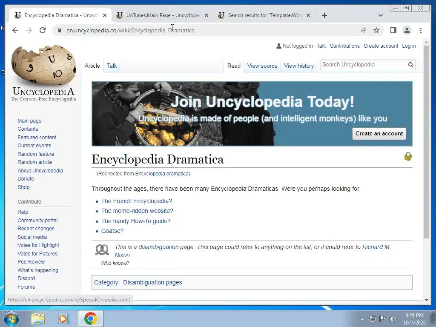Open a new browser tab

[x=324, y=15]
